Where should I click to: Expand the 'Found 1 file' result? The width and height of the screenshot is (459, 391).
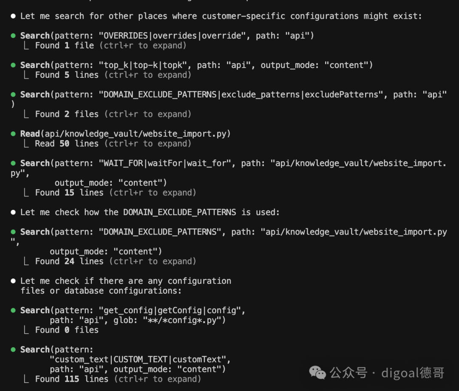110,45
